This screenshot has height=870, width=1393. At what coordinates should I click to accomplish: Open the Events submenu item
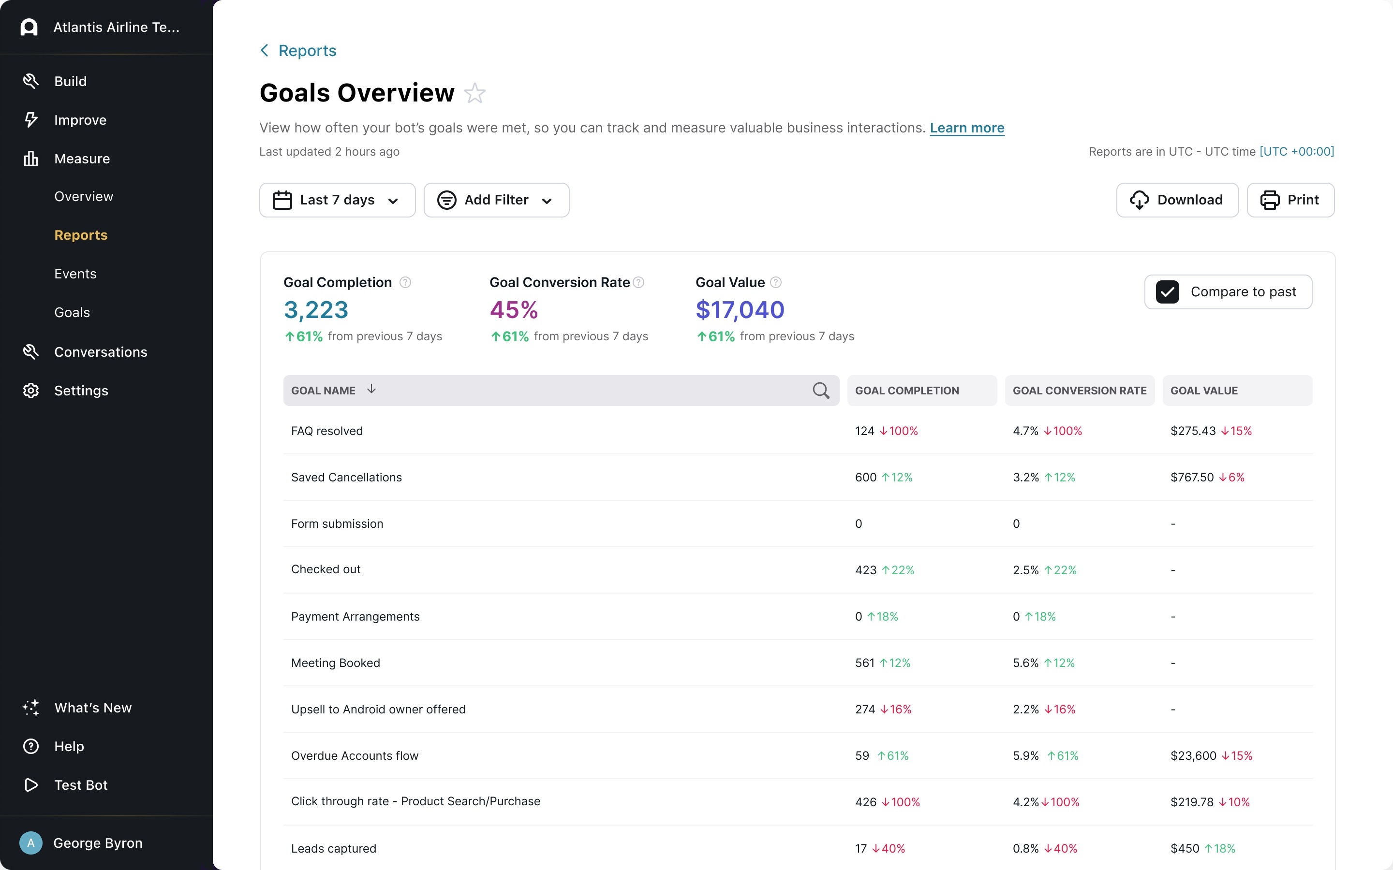(75, 274)
